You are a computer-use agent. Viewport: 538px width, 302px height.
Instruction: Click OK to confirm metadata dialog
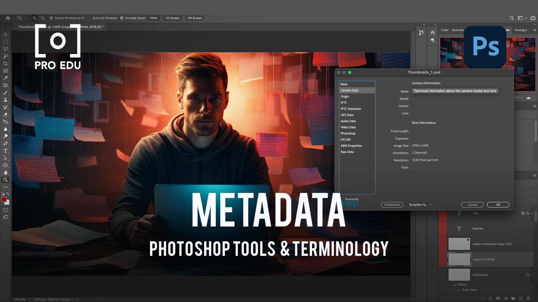[x=498, y=205]
